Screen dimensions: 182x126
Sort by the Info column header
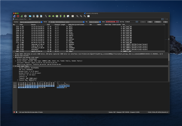pos(143,25)
